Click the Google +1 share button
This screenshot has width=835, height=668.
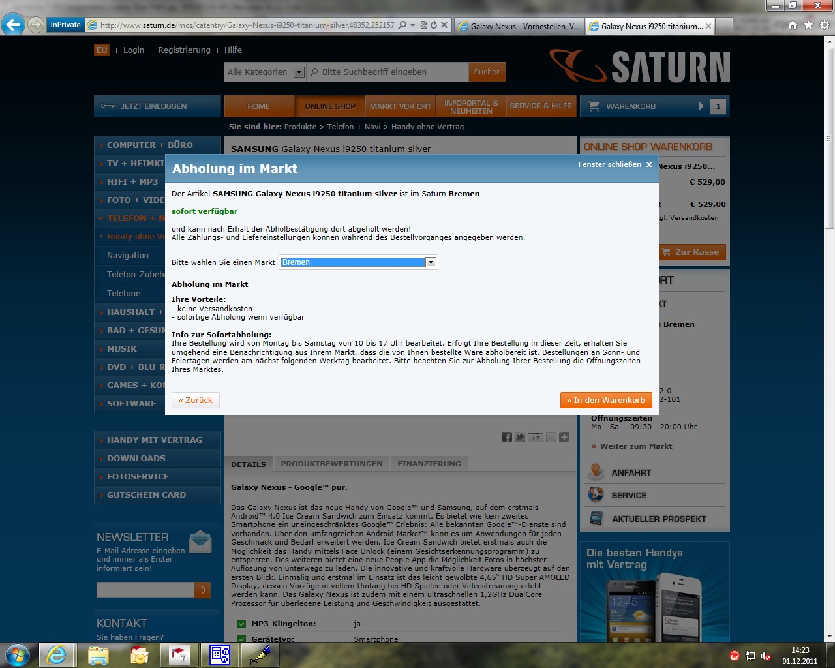[x=536, y=437]
